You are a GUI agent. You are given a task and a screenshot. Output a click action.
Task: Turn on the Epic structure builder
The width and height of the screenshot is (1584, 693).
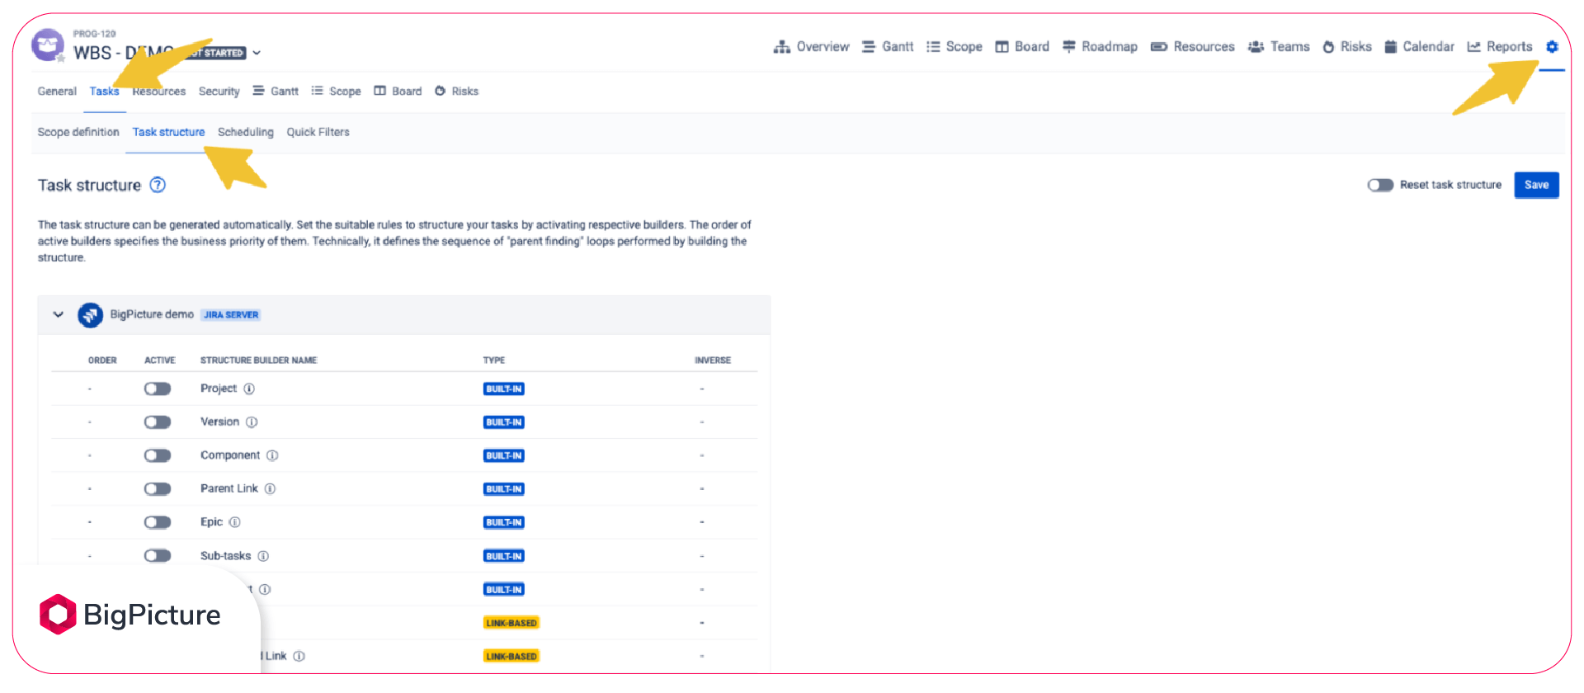[x=157, y=522]
